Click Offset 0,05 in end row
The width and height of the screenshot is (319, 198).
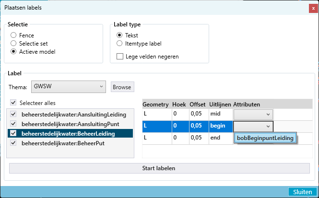pos(199,139)
